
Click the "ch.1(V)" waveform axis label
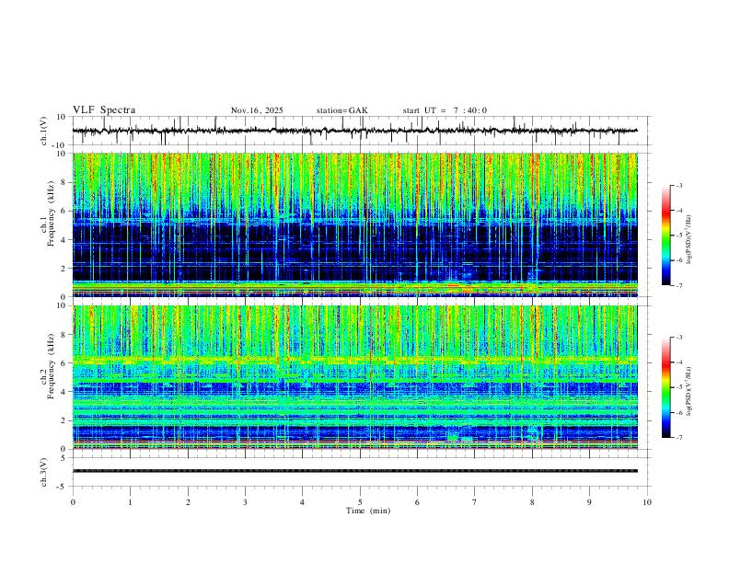44,131
